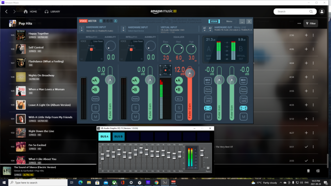Open Leave A Light On album thumbnail
The width and height of the screenshot is (331, 186).
(21, 105)
